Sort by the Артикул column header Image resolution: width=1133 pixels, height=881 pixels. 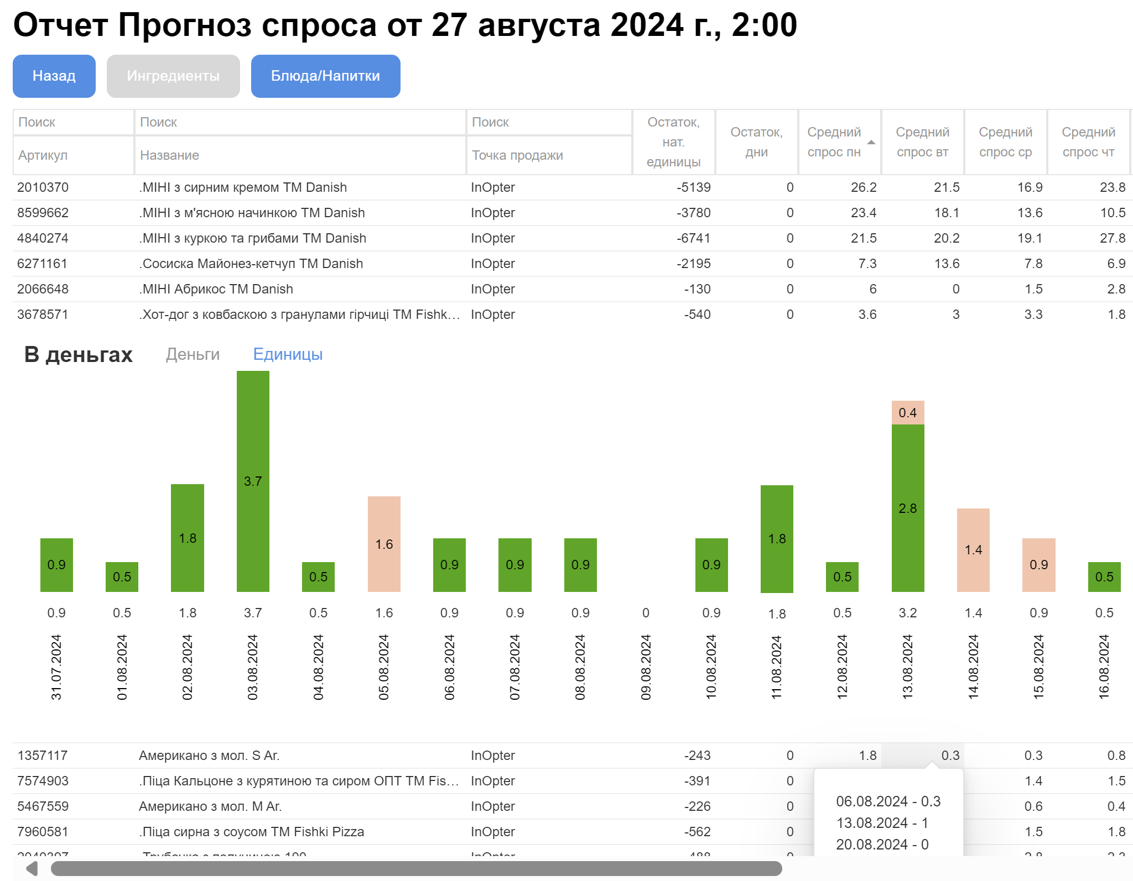click(73, 155)
